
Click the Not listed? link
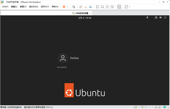[x=62, y=67]
